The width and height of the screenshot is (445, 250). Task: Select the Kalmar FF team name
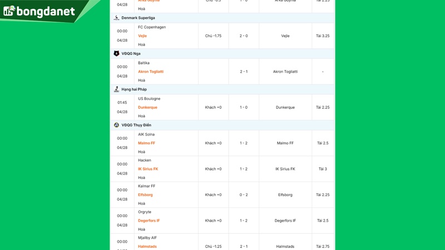click(x=147, y=186)
